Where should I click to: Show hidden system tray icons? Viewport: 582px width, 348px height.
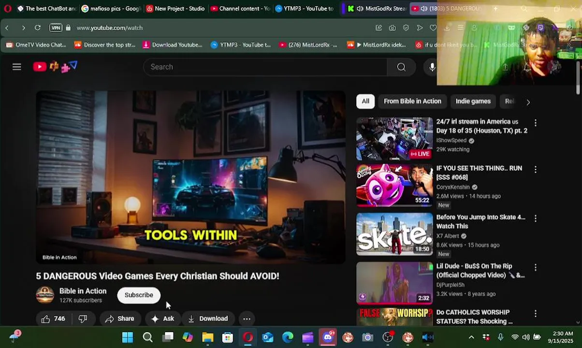[471, 337]
